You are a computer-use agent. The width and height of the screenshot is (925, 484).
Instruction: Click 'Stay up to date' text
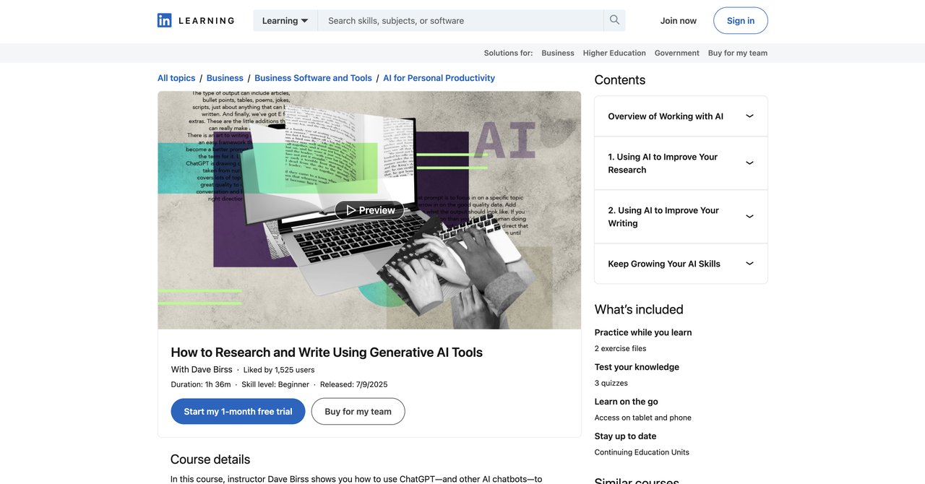[625, 436]
